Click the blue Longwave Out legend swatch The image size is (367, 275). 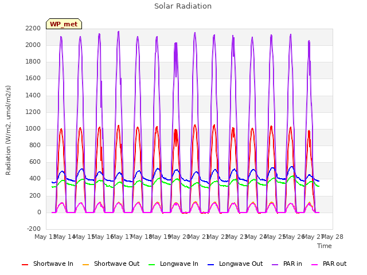click(210, 265)
